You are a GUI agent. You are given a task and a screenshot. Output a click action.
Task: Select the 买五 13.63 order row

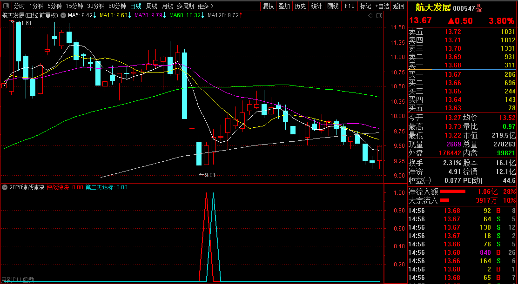462,107
